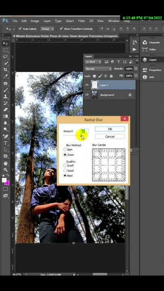Filter layers for pixel layers icon
This screenshot has height=291, width=164.
pos(107,62)
